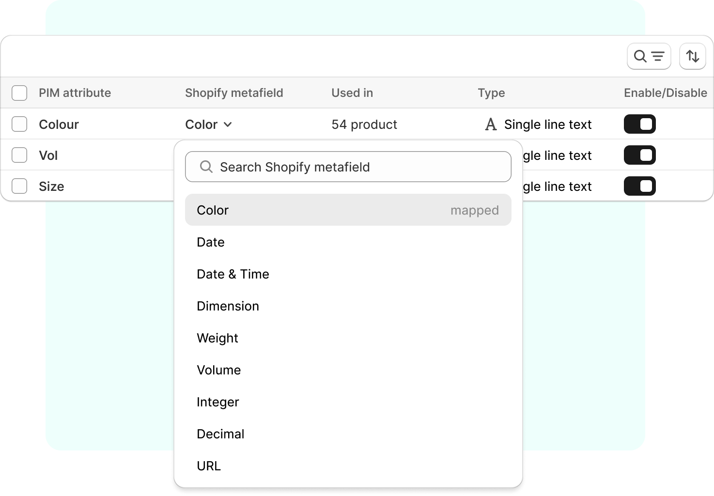Screen dimensions: 714x496
Task: Click magnifier icon in metafield search box
Action: 206,167
